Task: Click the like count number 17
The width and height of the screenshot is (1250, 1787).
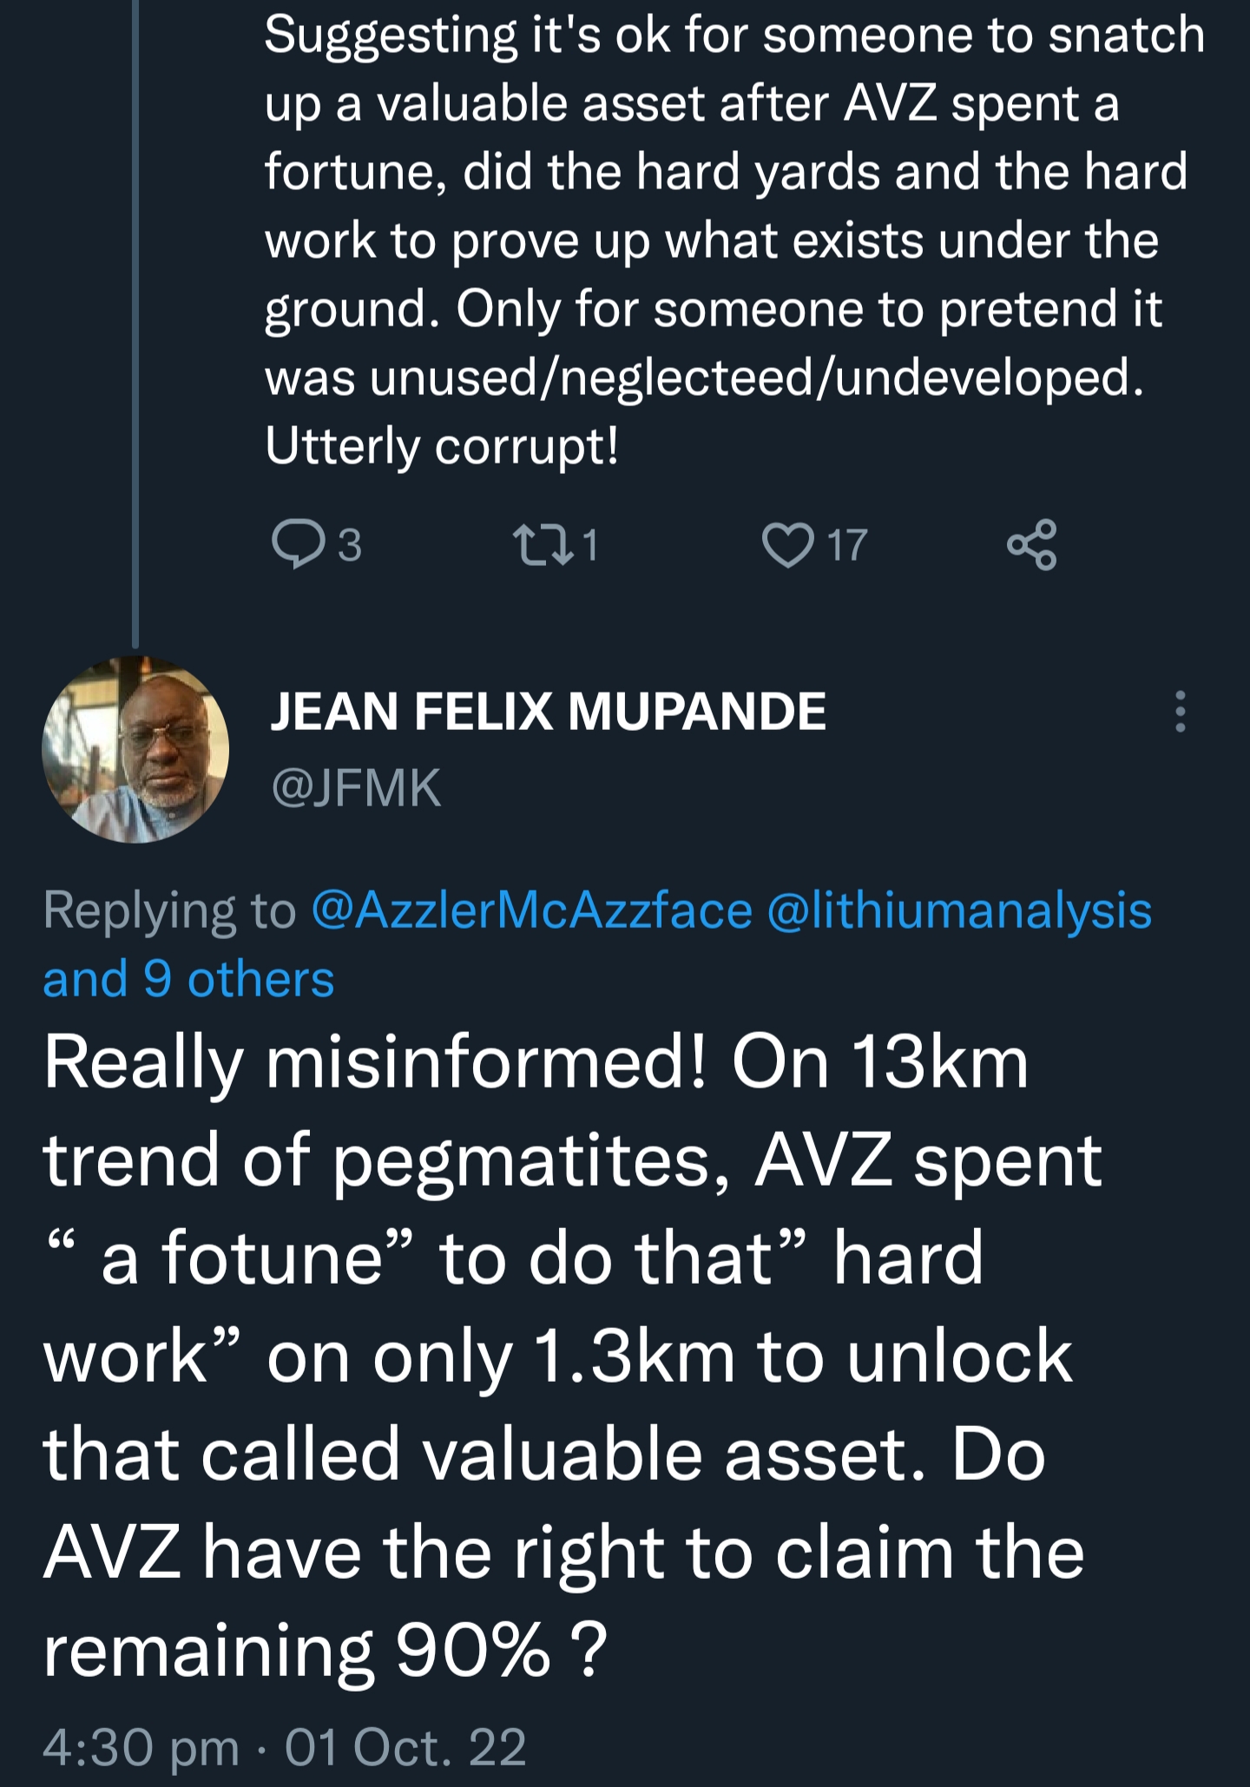Action: coord(847,545)
